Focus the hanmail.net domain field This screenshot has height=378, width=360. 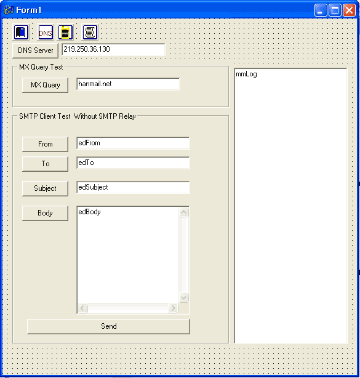[128, 84]
